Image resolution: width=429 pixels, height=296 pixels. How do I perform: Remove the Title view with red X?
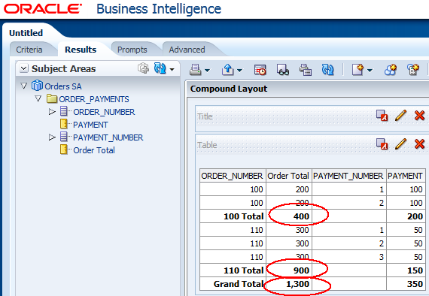(x=419, y=116)
